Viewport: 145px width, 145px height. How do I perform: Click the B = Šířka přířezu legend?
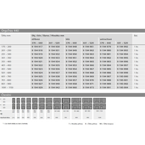point(91,124)
